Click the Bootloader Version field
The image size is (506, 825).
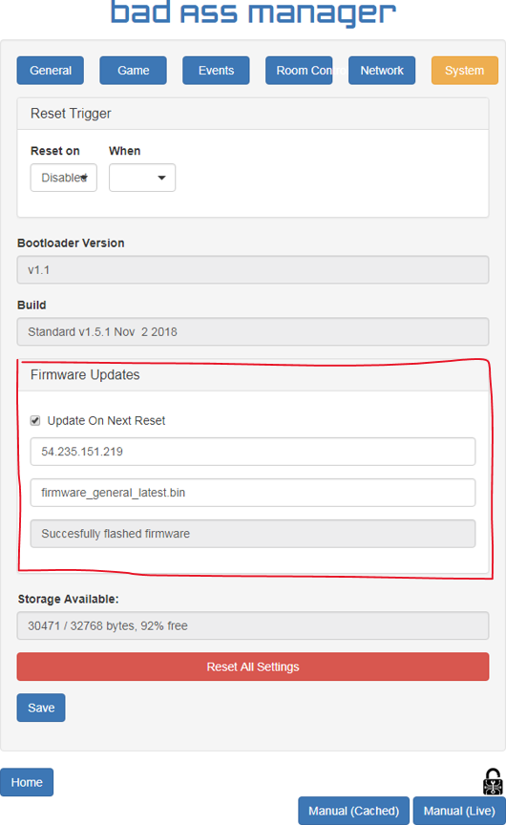[253, 270]
